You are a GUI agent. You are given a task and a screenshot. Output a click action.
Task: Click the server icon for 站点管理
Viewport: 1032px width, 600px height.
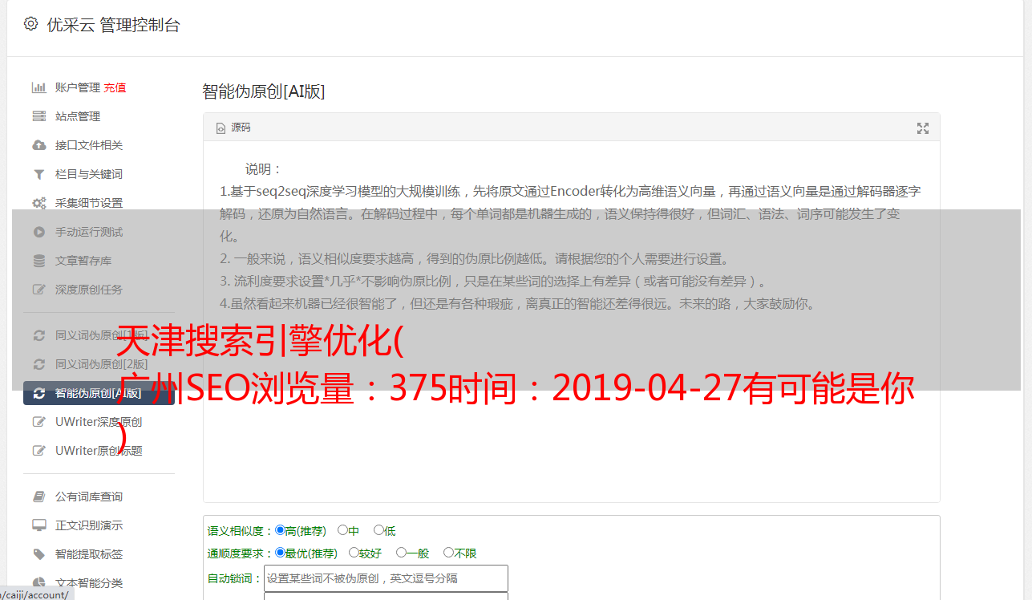pos(38,116)
